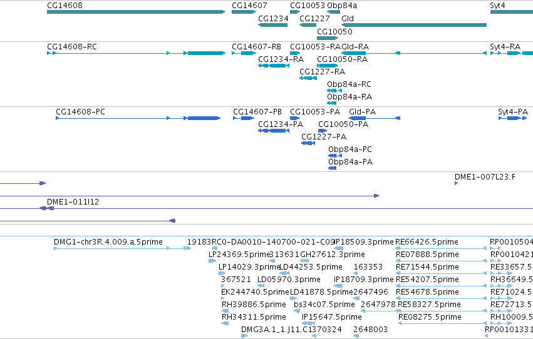
Task: Click the DMG1-chr3R.4.009.a.5prime EST label
Action: (108, 242)
